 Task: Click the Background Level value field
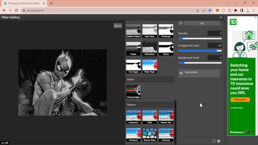coord(214,58)
